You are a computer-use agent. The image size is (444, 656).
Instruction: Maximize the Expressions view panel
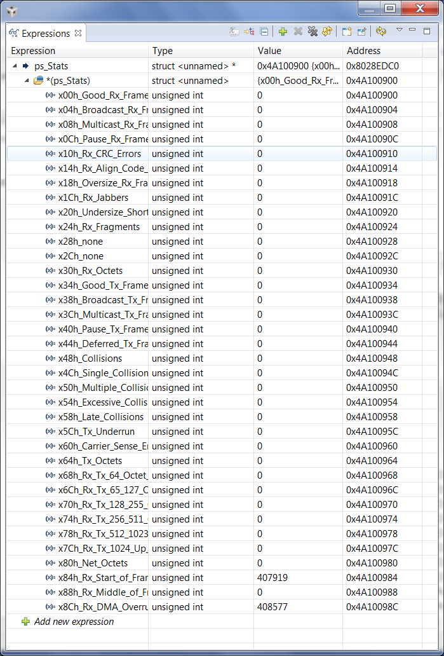(x=427, y=31)
